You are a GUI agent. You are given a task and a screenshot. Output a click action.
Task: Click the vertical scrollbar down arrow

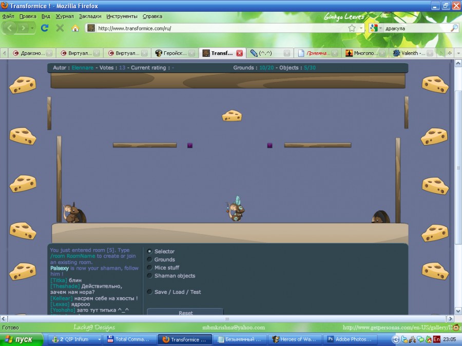click(x=458, y=311)
